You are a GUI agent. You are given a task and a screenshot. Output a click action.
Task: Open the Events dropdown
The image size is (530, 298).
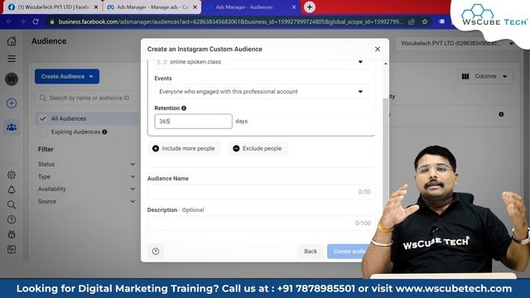pyautogui.click(x=262, y=92)
